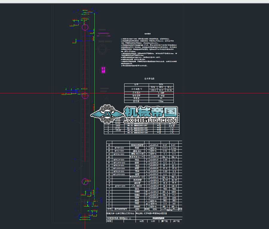
Task: Select the total weight 140 in row 2
Action: click(174, 203)
